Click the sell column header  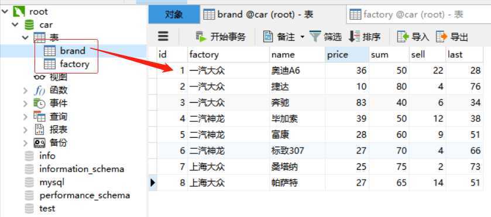(427, 55)
